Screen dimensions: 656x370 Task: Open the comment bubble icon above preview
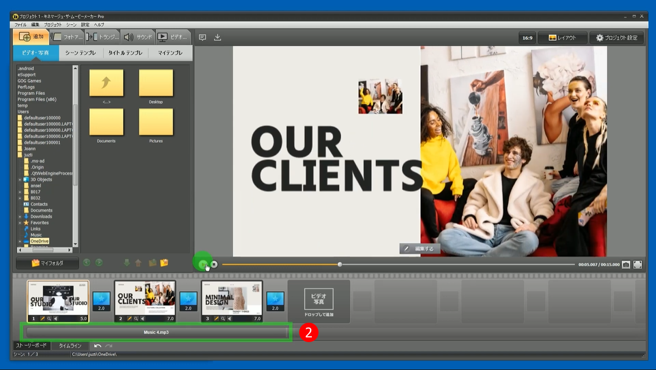[x=202, y=37]
